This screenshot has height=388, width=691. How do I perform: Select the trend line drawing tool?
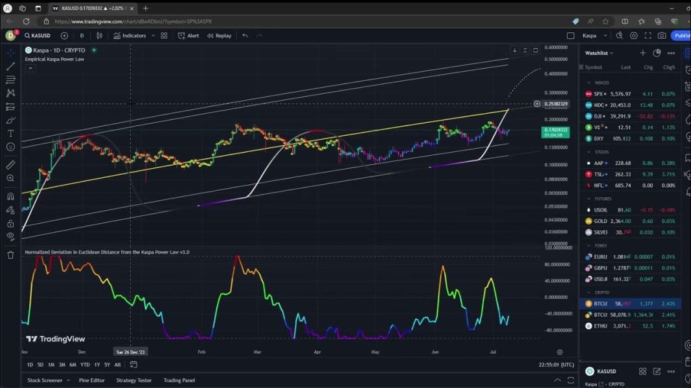[10, 66]
